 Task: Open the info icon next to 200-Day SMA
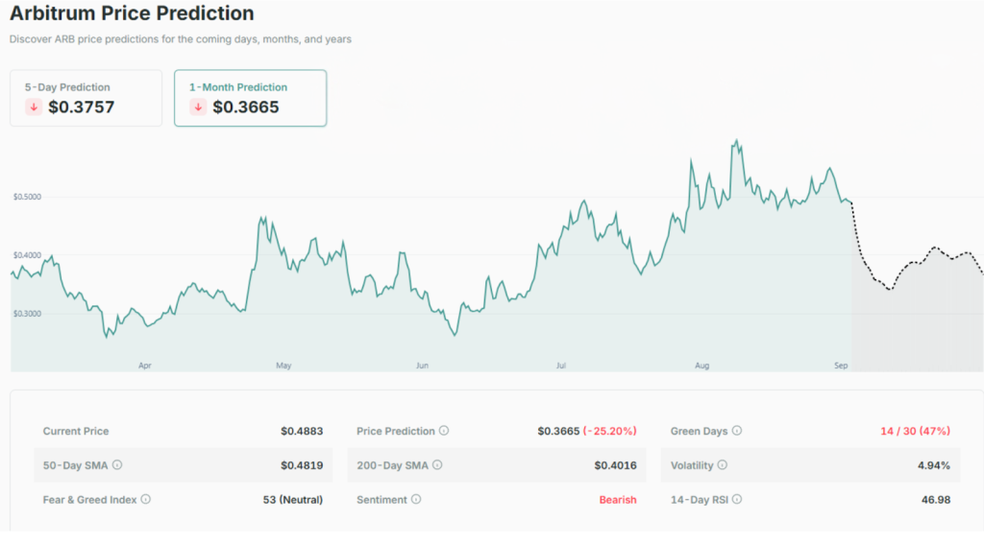click(437, 464)
